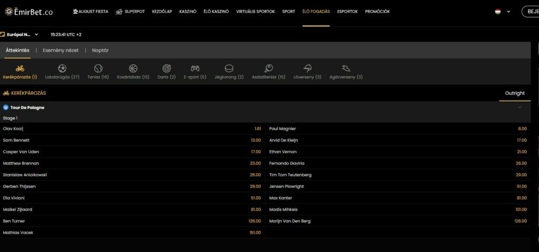
Task: Bet on Olav Kooij at 1.61
Action: point(132,129)
